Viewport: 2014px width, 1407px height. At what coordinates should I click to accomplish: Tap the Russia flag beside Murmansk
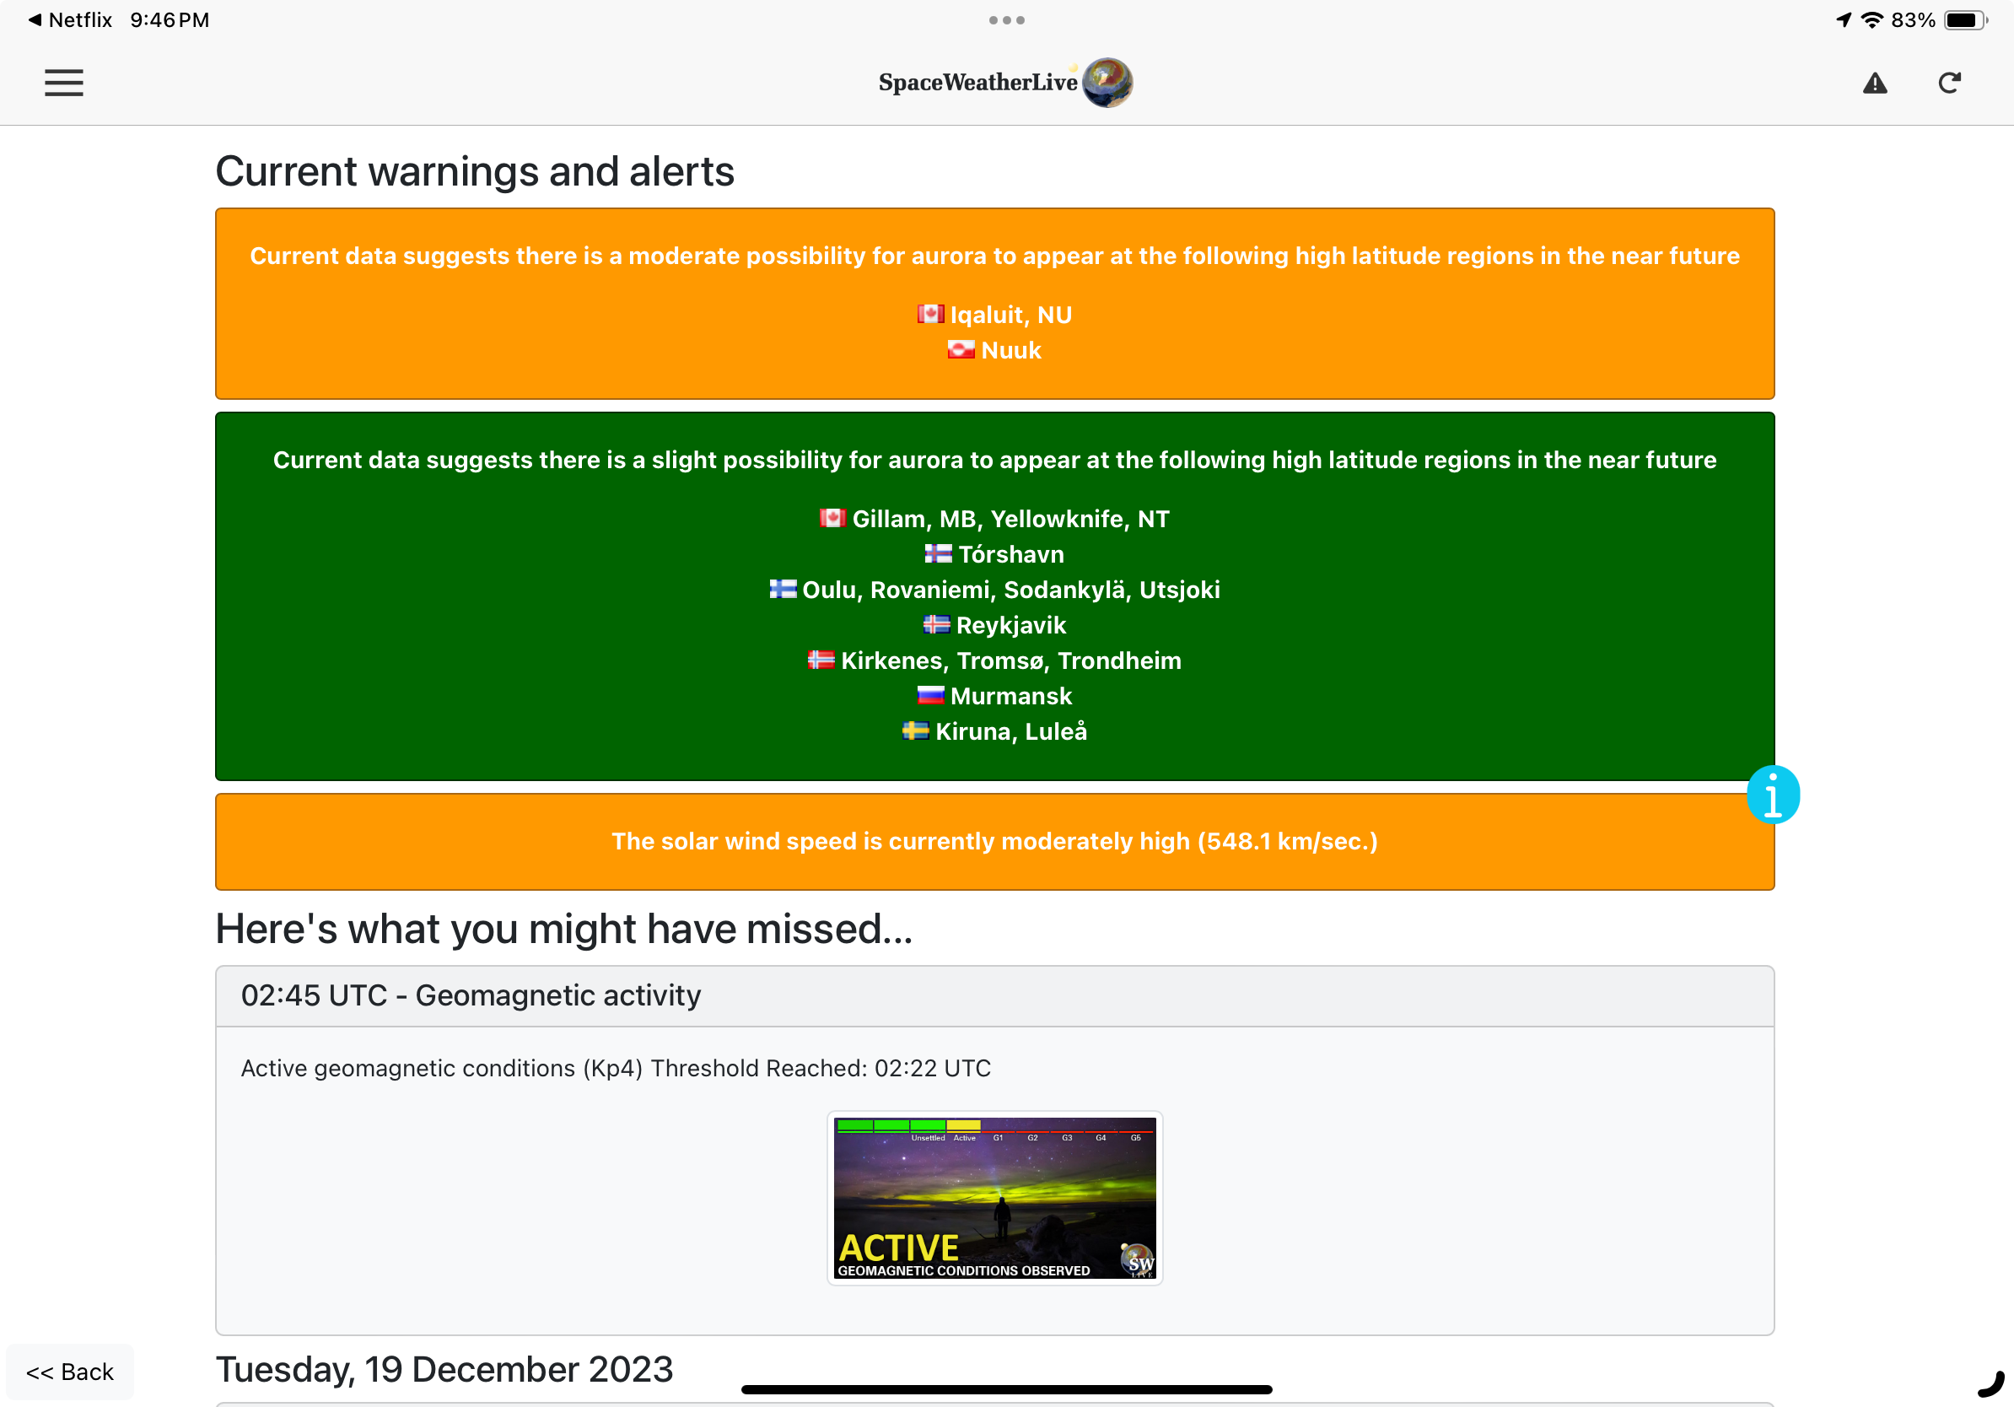929,696
